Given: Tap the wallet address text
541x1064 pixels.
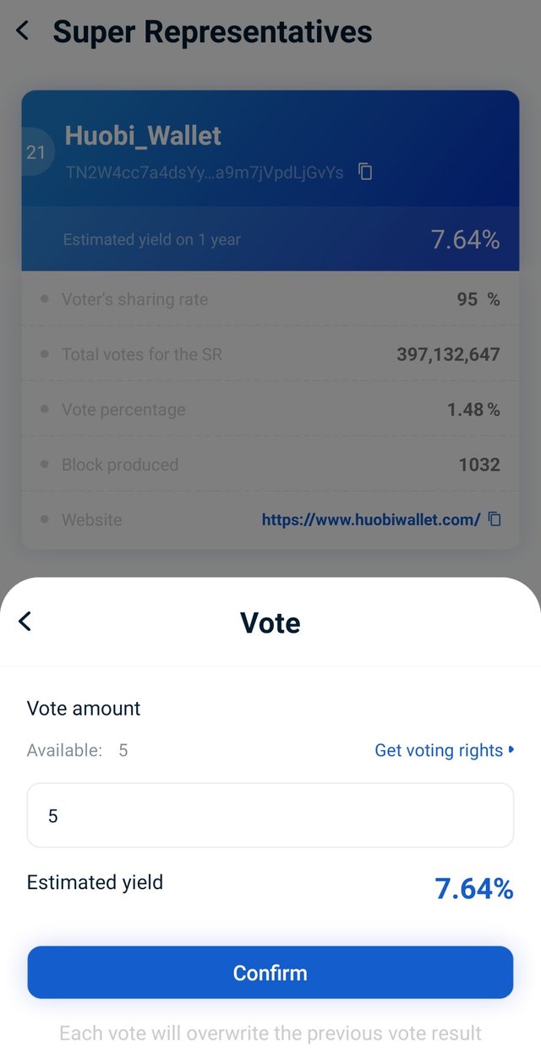Looking at the screenshot, I should pos(205,173).
